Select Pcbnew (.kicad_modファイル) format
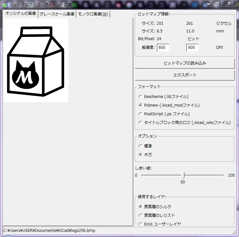 coord(169,105)
